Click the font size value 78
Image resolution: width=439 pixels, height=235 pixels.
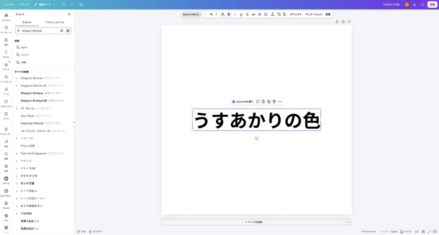click(211, 14)
